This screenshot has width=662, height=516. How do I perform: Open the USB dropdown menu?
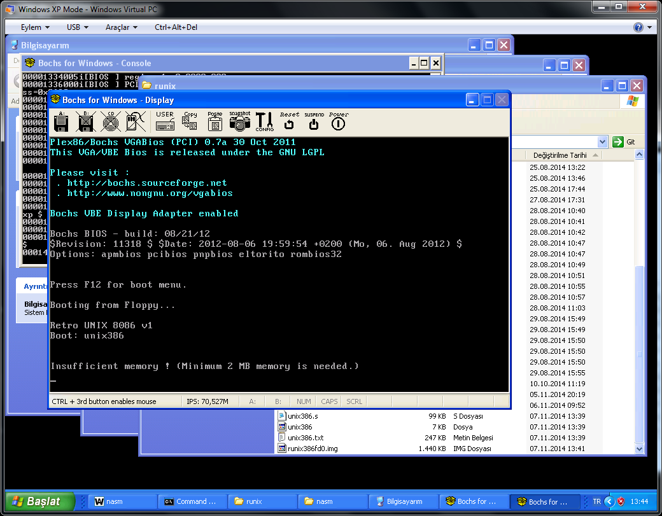coord(78,27)
